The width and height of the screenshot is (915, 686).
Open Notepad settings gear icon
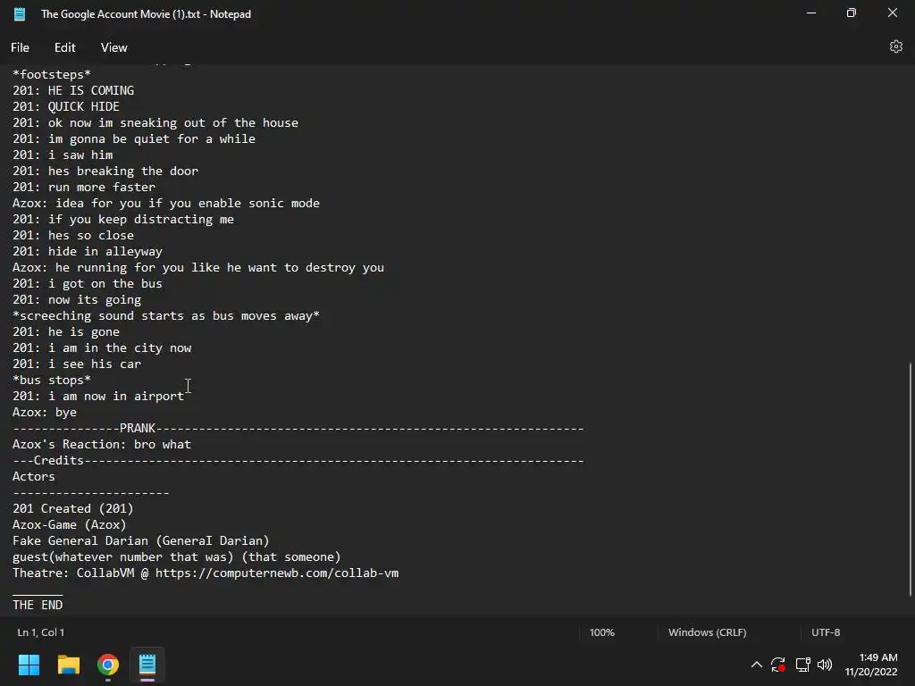pyautogui.click(x=895, y=46)
